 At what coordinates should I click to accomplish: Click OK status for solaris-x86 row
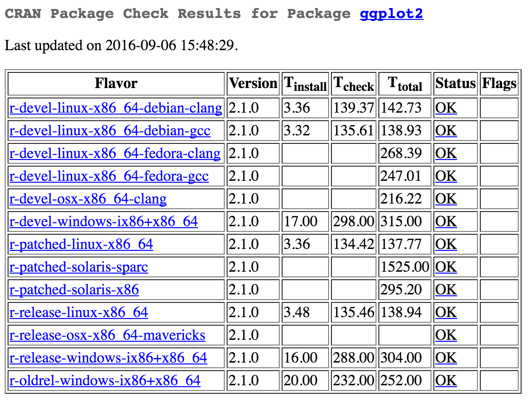coord(446,290)
